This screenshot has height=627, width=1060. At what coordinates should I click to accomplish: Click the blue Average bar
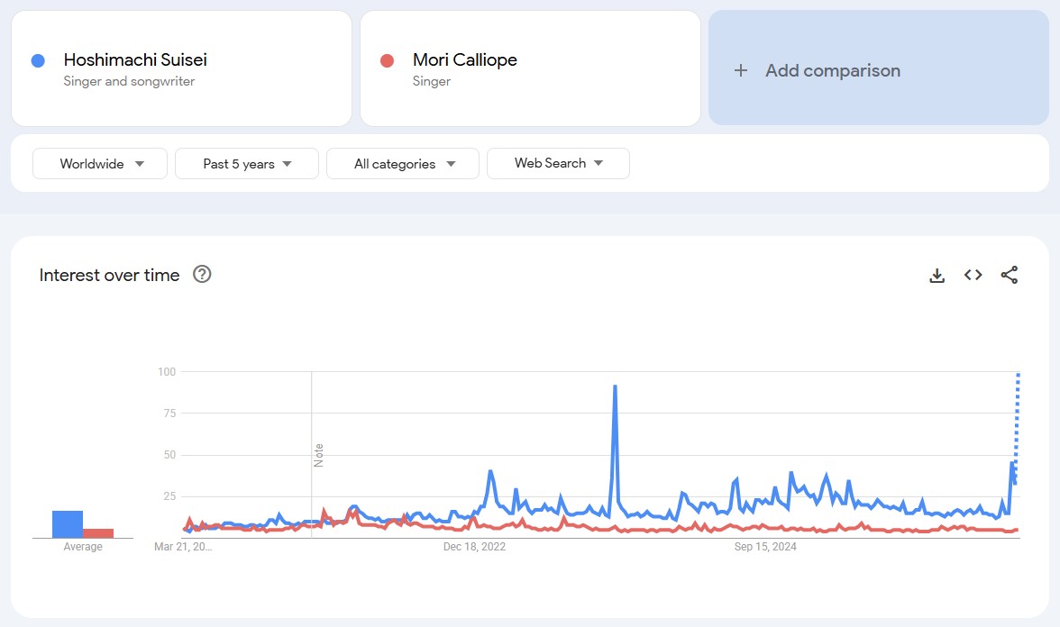tap(68, 524)
